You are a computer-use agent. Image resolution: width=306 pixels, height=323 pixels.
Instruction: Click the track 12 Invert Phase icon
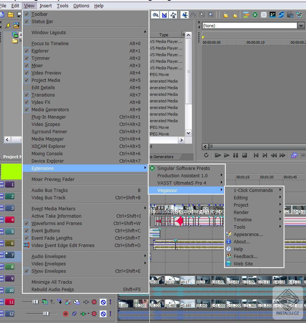click(x=74, y=314)
